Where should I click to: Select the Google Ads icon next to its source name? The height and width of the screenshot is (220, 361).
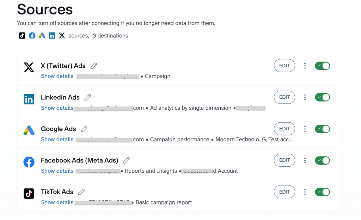point(29,130)
